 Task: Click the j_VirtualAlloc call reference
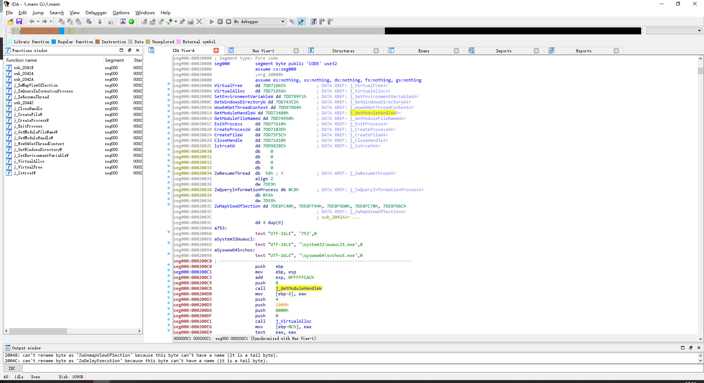coord(293,321)
